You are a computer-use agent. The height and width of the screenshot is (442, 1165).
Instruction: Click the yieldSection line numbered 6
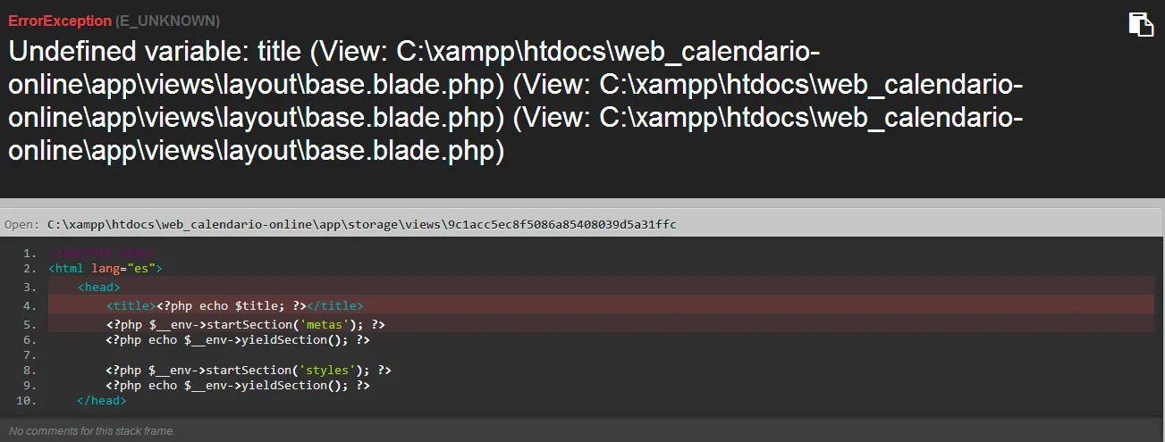pos(238,339)
